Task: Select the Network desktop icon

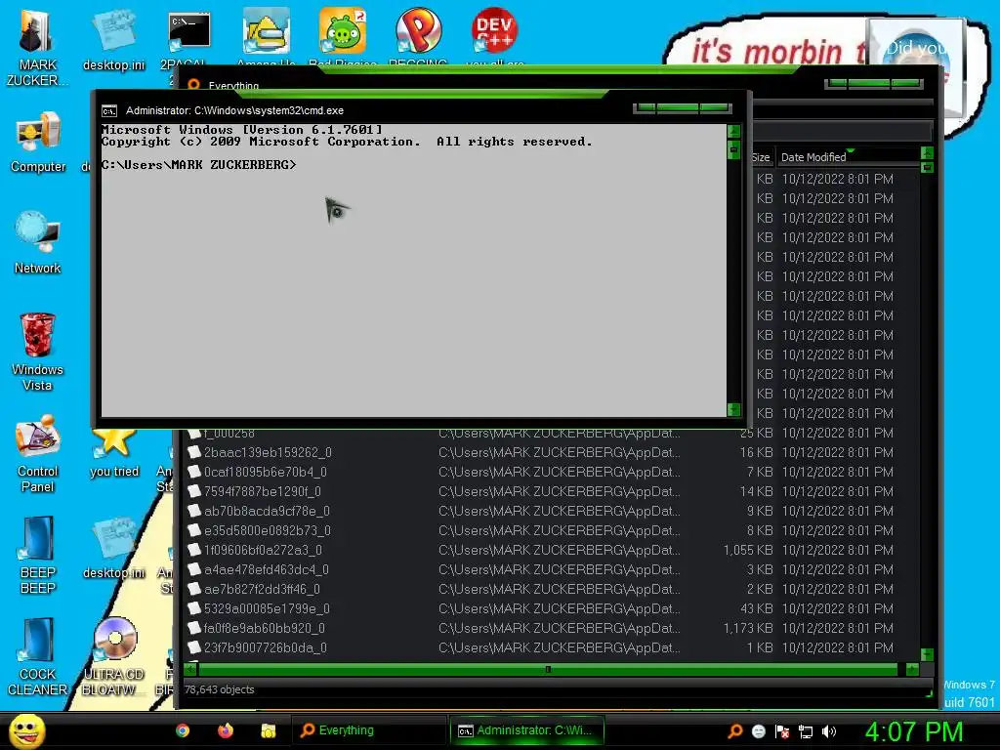Action: tap(38, 242)
